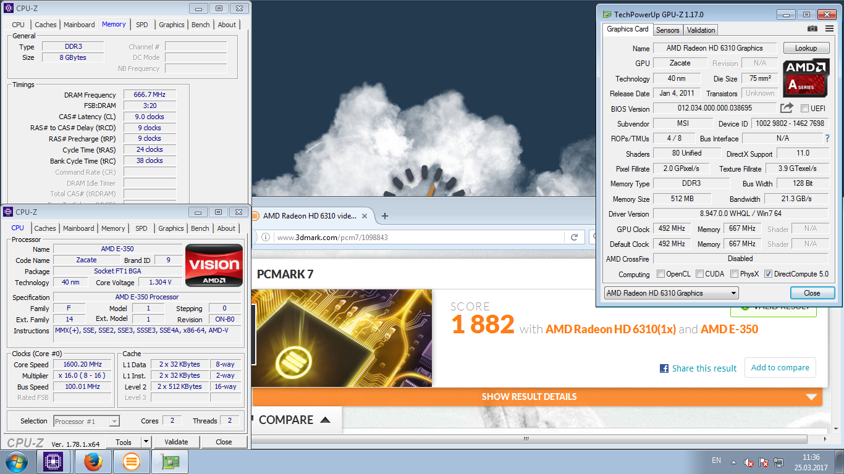
Task: Open a new Firefox tab with plus
Action: [385, 216]
